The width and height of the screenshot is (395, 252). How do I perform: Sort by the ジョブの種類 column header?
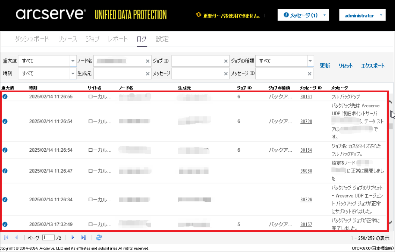tap(279, 88)
